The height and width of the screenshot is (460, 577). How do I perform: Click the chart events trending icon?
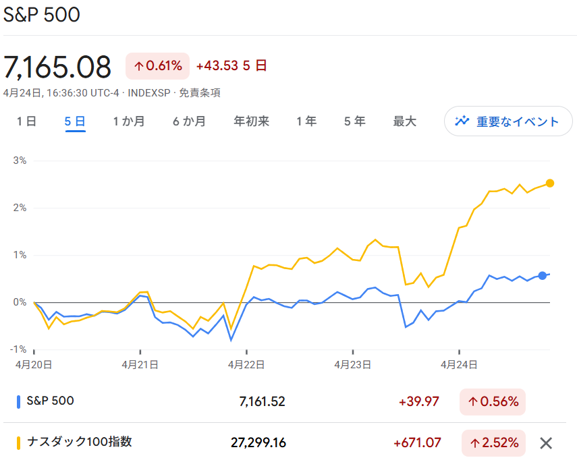462,121
